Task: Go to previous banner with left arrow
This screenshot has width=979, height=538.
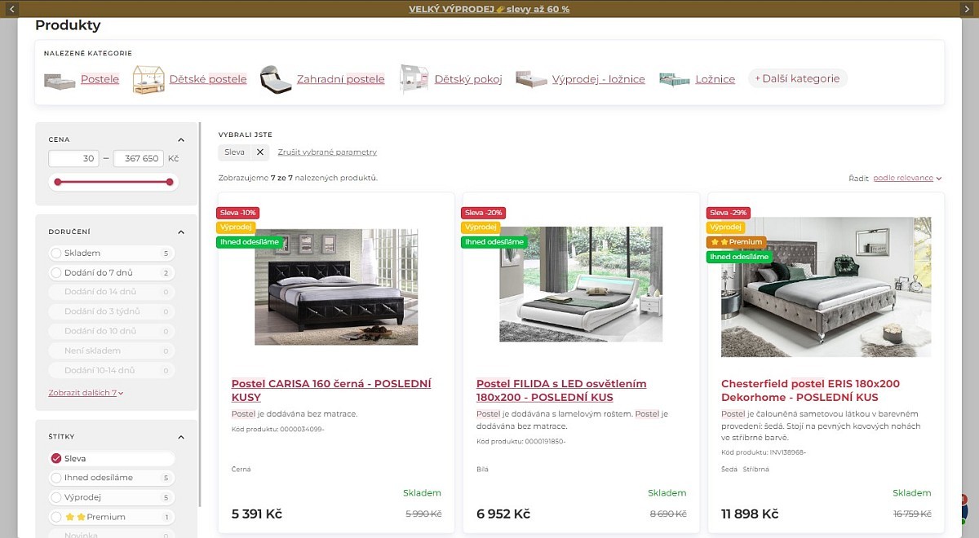Action: coord(11,8)
